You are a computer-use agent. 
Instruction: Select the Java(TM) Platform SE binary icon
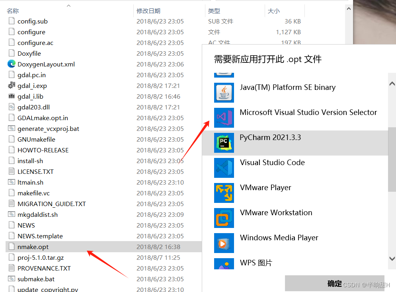click(x=224, y=93)
